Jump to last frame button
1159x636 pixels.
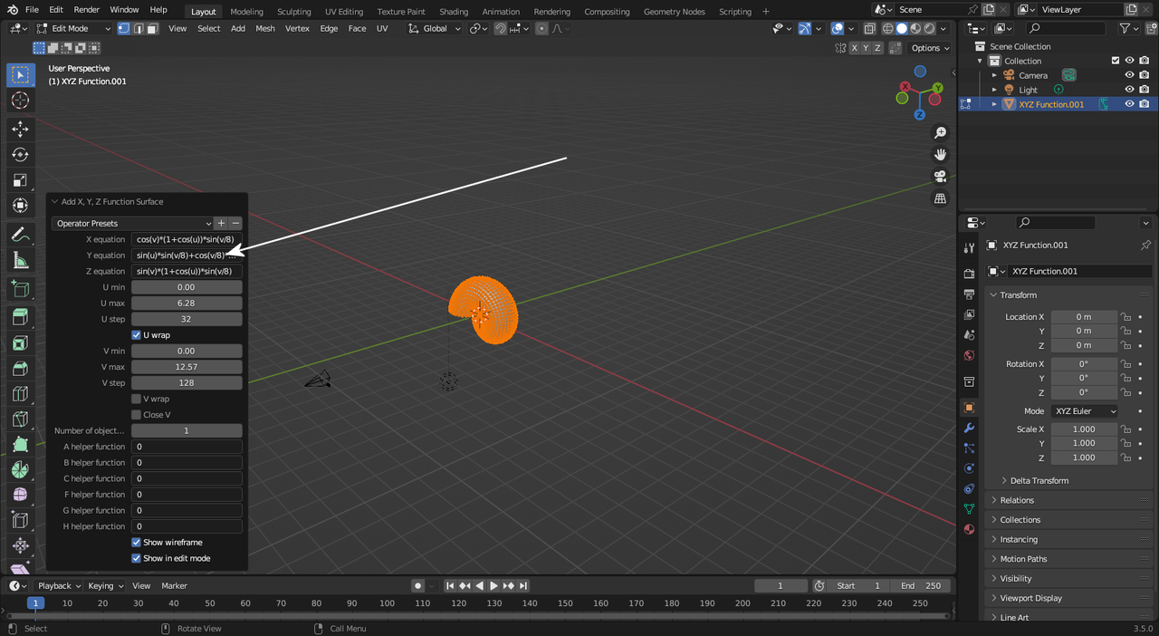tap(523, 586)
